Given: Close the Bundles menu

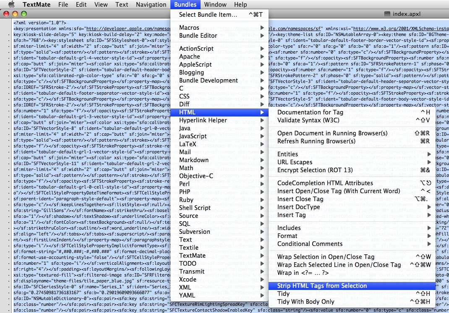Looking at the screenshot, I should click(x=185, y=5).
